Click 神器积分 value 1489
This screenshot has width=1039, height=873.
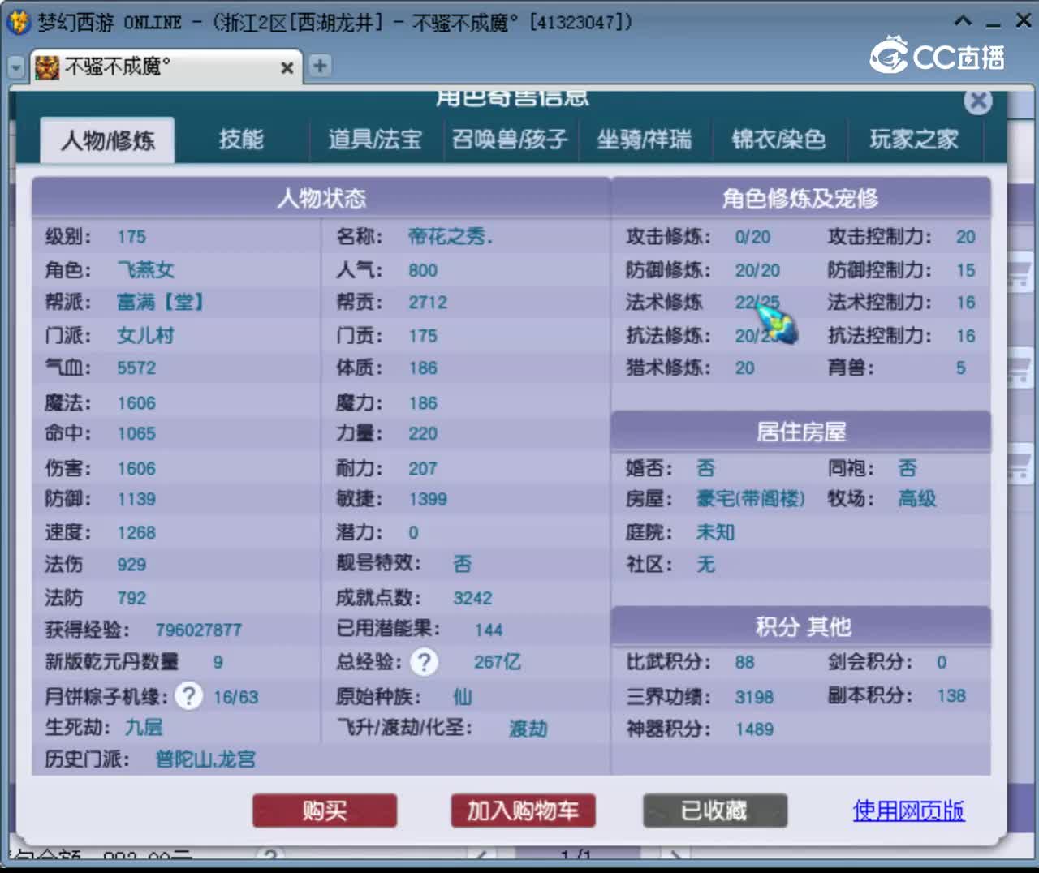coord(754,729)
